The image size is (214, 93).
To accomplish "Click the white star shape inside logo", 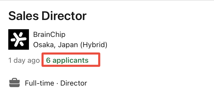I will tap(19, 39).
